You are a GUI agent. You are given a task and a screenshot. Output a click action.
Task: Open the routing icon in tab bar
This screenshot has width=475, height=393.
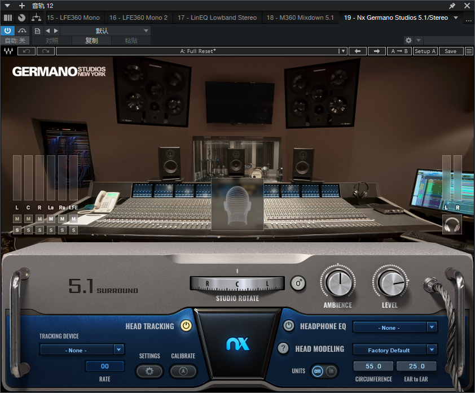(36, 18)
